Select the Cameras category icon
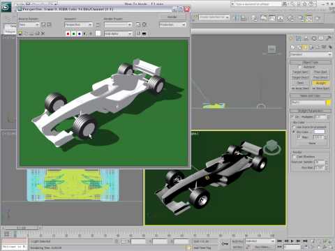Viewport: 335px width, 251px height. point(311,47)
